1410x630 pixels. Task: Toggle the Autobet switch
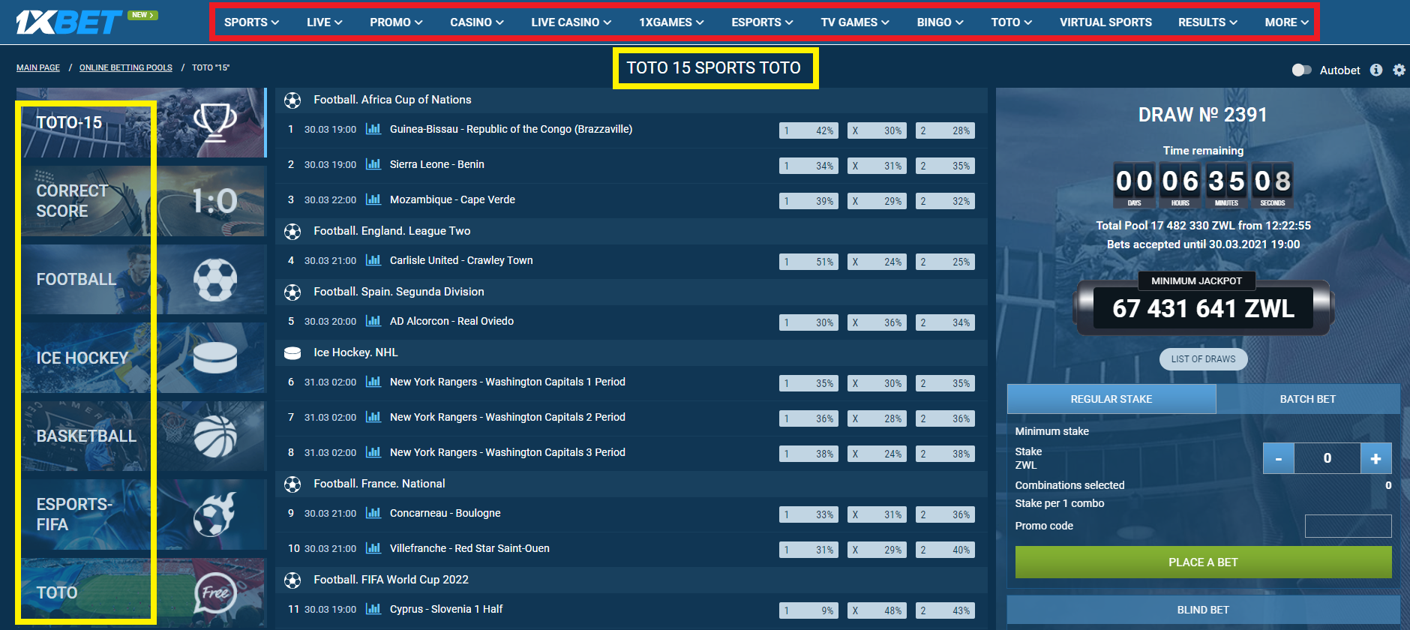pos(1302,70)
